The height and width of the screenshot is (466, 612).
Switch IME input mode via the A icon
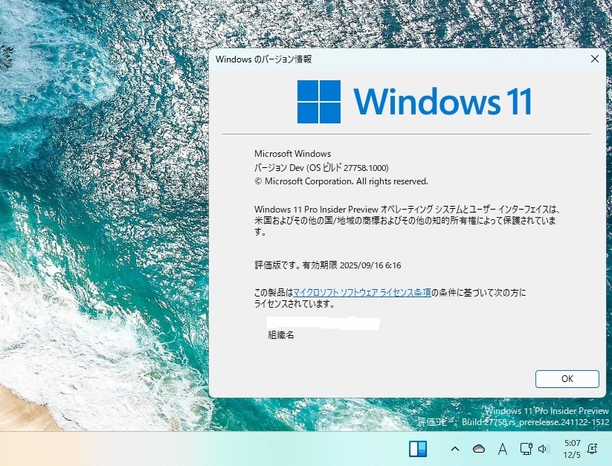(x=503, y=449)
